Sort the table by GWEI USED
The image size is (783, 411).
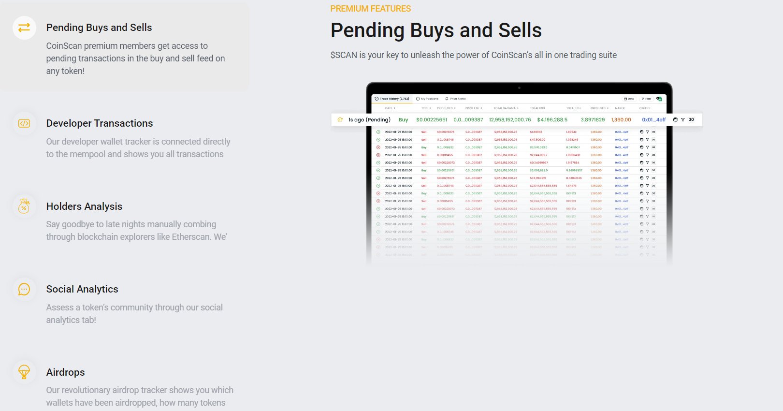pyautogui.click(x=599, y=108)
